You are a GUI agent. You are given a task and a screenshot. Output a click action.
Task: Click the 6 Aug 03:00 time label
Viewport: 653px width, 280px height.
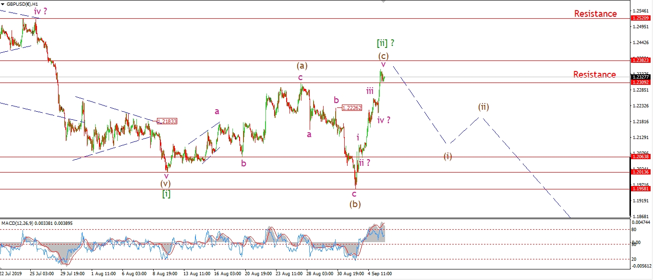[x=134, y=274]
